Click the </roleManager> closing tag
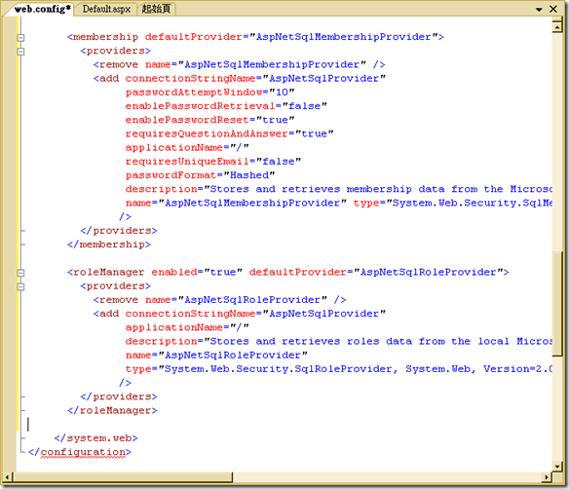569x489 pixels. (x=112, y=410)
